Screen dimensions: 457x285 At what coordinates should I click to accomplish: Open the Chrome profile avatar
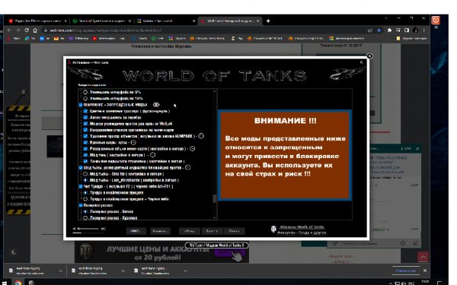416,30
